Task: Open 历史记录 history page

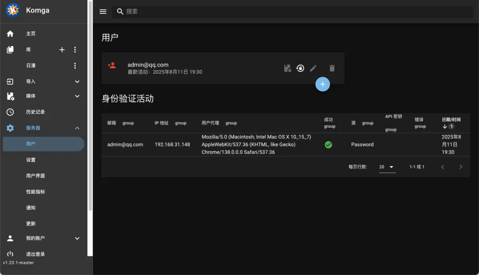Action: tap(35, 112)
